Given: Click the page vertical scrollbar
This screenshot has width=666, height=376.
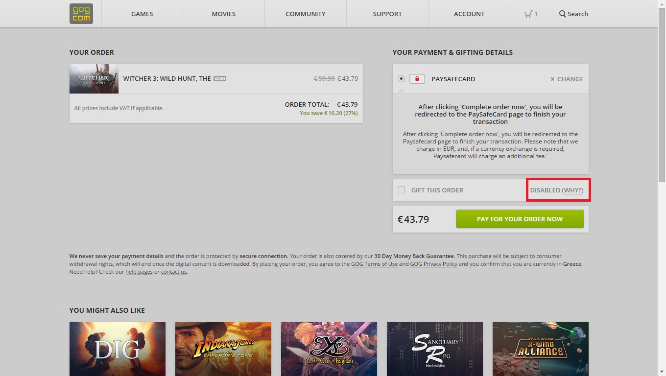Looking at the screenshot, I should tap(662, 188).
